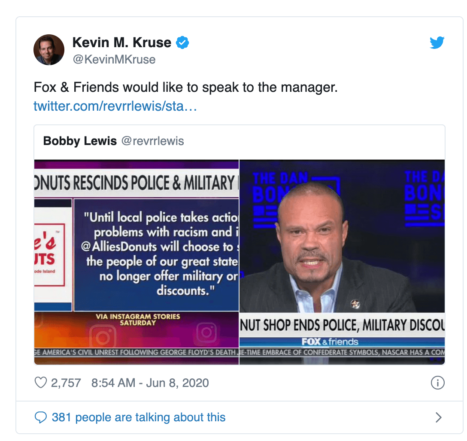View the donut shop quote image
This screenshot has height=441, width=467.
pos(136,262)
